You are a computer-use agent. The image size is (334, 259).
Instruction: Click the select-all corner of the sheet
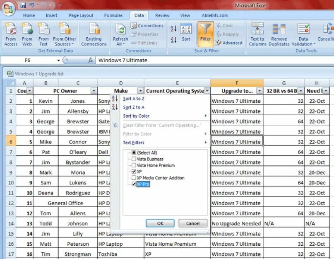point(11,83)
